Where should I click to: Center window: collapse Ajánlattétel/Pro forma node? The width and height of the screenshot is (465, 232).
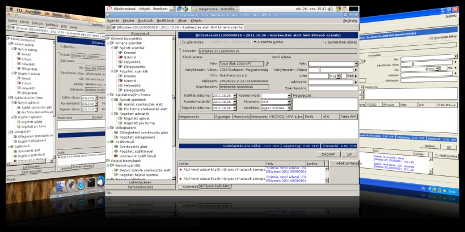point(108,95)
